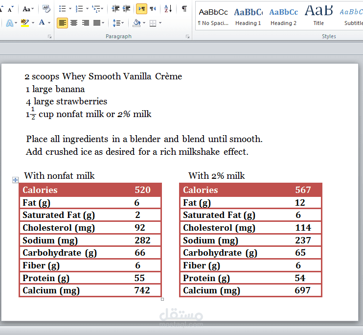Click the table move handle
Viewport: 363px width, 335px height.
(x=15, y=180)
